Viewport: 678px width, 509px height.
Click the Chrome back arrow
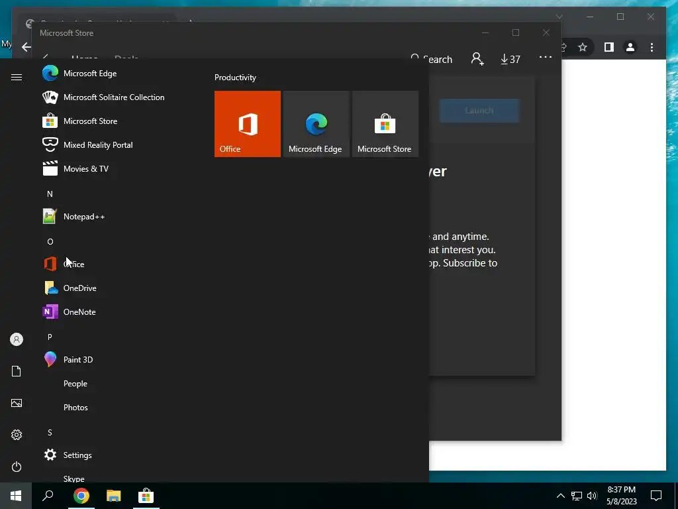pos(26,47)
